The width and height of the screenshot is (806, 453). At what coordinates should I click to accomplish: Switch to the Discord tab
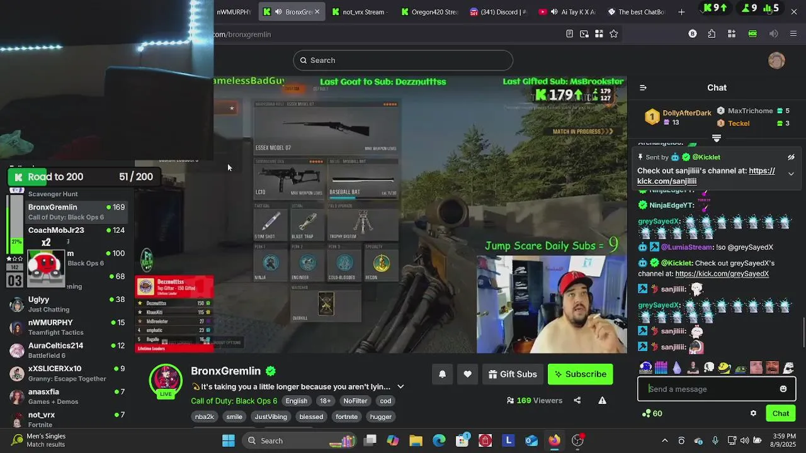pyautogui.click(x=498, y=12)
